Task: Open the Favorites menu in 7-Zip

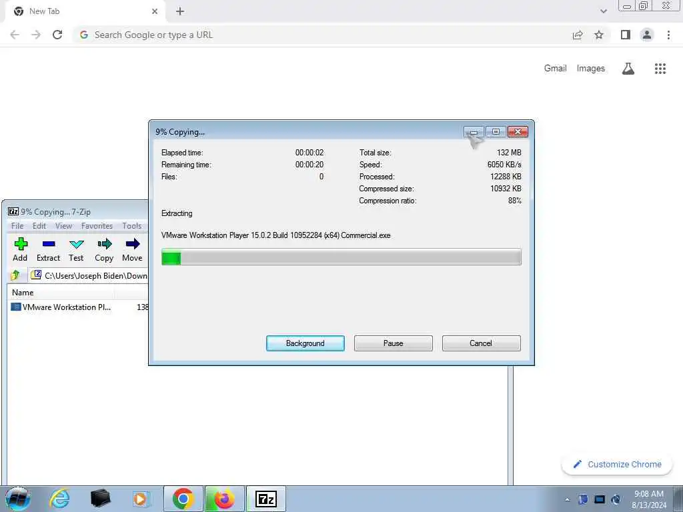Action: pyautogui.click(x=97, y=225)
